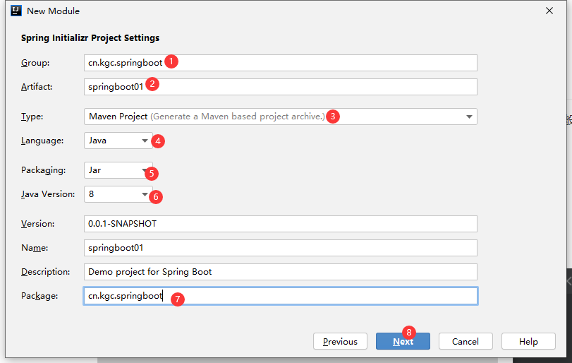Click the Artifact label
572x363 pixels.
coord(37,87)
